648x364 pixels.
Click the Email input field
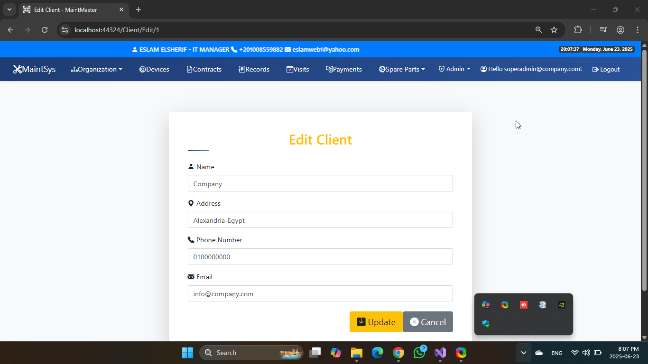coord(320,293)
